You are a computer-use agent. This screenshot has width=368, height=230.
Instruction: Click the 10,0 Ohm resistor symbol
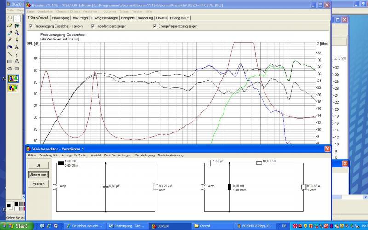tap(259, 163)
